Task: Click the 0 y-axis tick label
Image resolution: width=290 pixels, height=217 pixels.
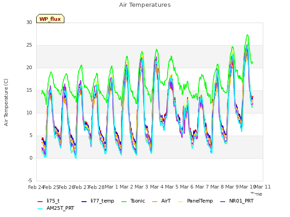Action: [31, 158]
